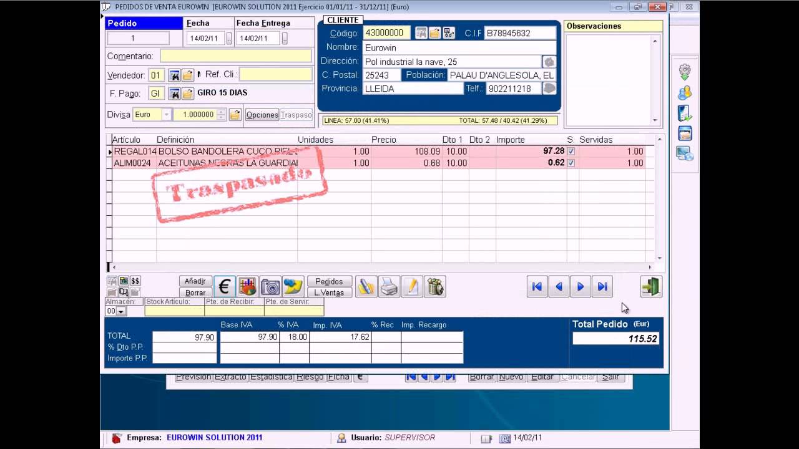The image size is (799, 449).
Task: Click client search icon next to Código
Action: coord(421,32)
